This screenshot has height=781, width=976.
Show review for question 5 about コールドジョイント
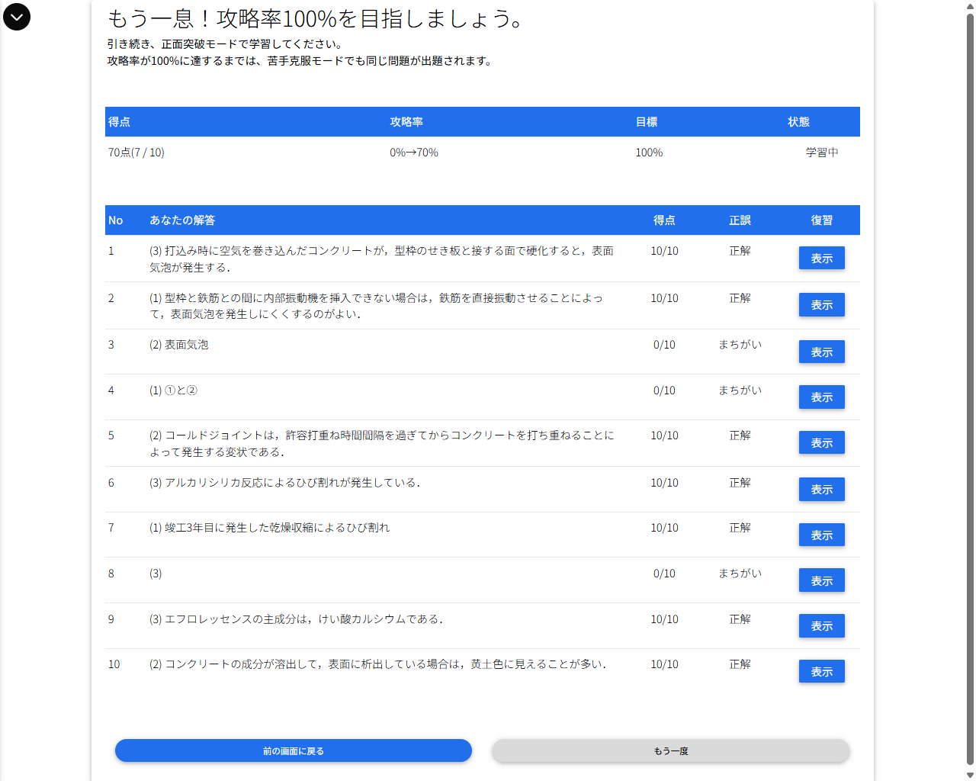pyautogui.click(x=821, y=442)
